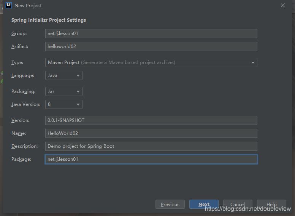Viewport: 295px width, 216px height.
Task: Click the Packaging label
Action: (x=23, y=91)
